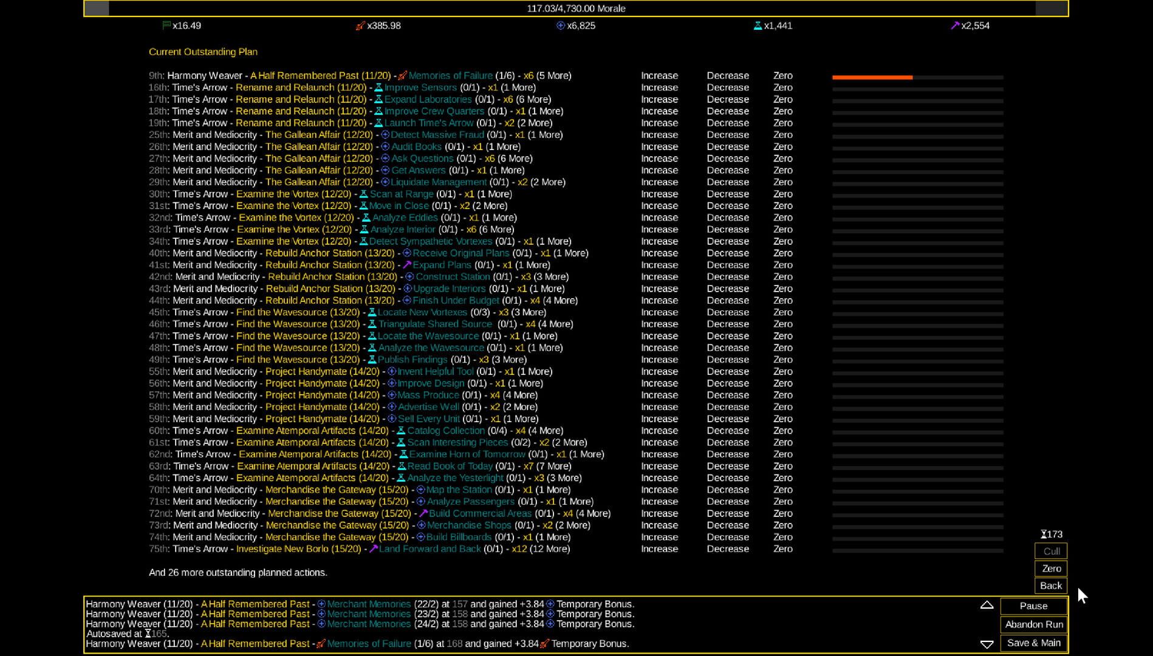Zero the Launch Time's Arrow action
The width and height of the screenshot is (1153, 656).
(x=782, y=123)
